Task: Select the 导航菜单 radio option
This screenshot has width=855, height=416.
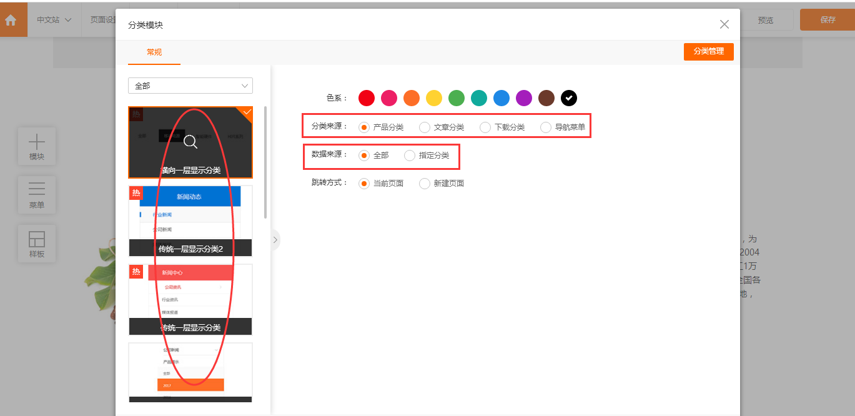Action: click(x=546, y=127)
